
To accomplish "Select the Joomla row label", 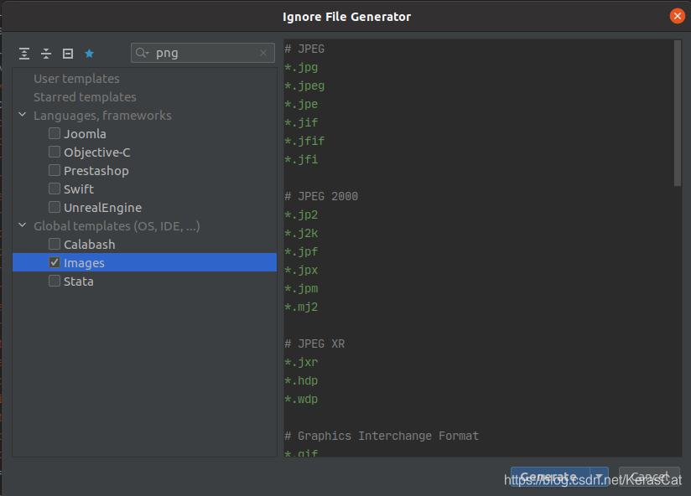I will click(85, 134).
